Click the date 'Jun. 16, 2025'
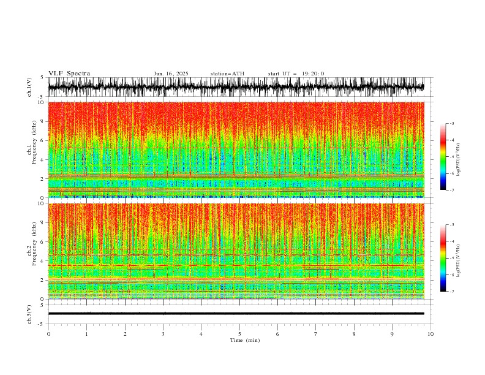Viewport: 485px width, 375px height. 171,74
